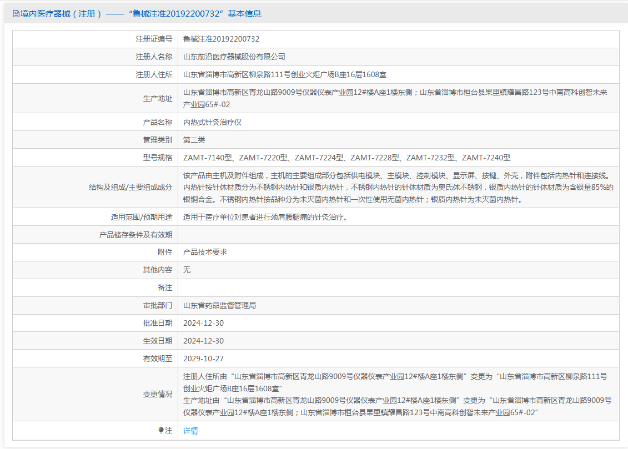This screenshot has width=628, height=449.
Task: Click the document icon beside the page title
Action: point(16,14)
